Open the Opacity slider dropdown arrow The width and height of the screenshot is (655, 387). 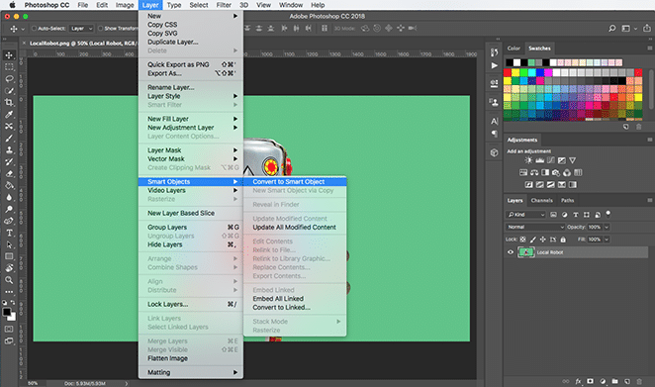point(607,227)
